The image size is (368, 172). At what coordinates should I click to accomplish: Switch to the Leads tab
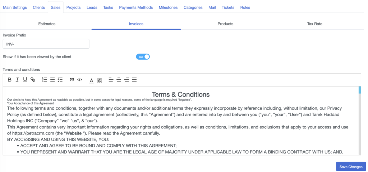pyautogui.click(x=92, y=8)
